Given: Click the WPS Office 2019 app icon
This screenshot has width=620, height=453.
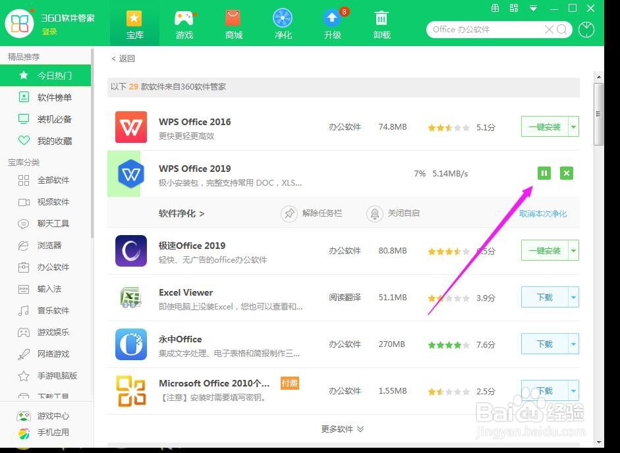Looking at the screenshot, I should tap(131, 174).
